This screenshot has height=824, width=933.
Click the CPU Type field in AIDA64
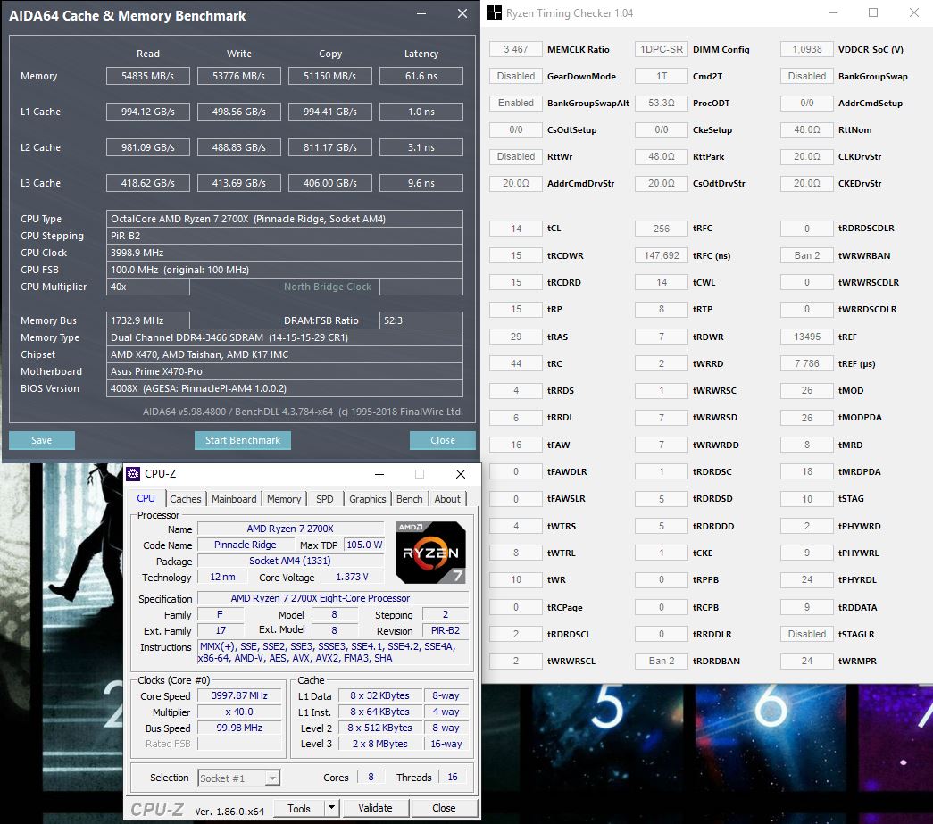(x=285, y=219)
